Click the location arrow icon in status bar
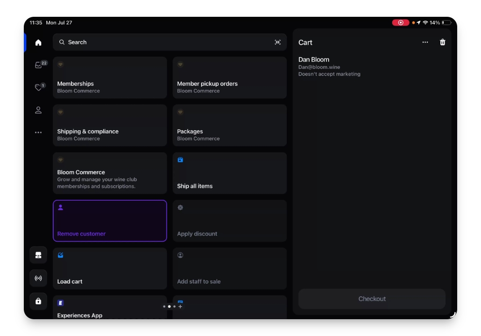This screenshot has width=481, height=336. pos(418,23)
